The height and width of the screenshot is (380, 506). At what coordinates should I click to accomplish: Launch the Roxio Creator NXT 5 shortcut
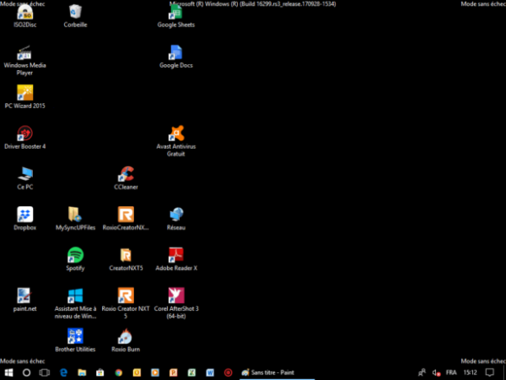(x=126, y=304)
